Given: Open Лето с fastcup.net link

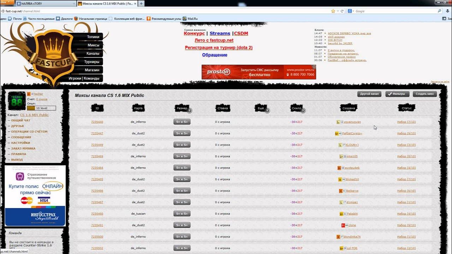Looking at the screenshot, I should 214,40.
